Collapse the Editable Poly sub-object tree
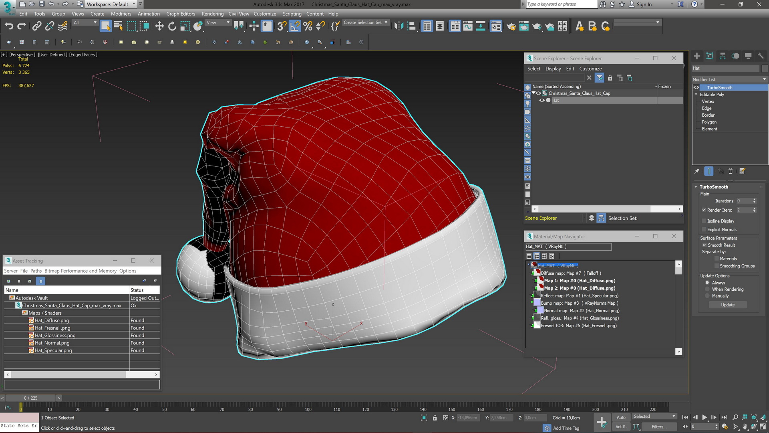This screenshot has height=433, width=769. (696, 95)
